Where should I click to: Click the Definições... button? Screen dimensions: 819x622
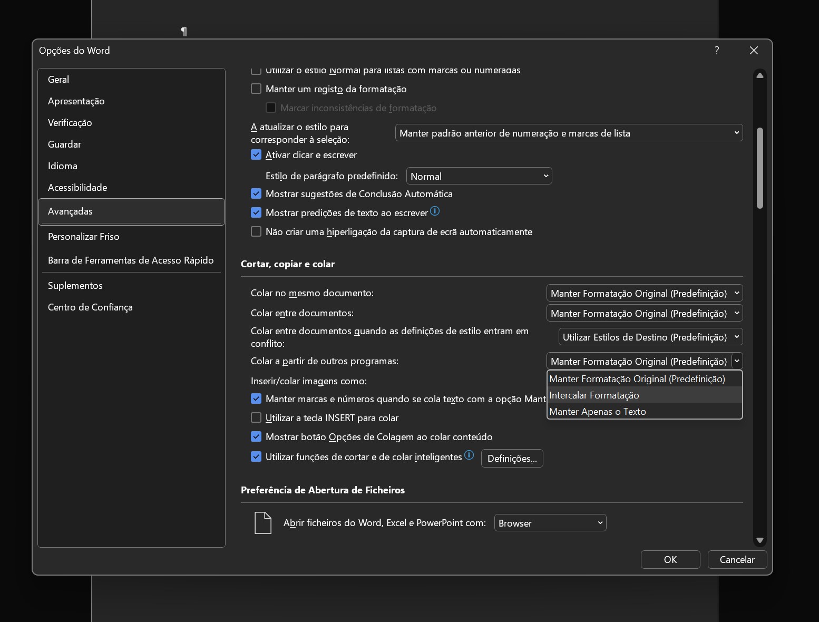[x=512, y=459]
